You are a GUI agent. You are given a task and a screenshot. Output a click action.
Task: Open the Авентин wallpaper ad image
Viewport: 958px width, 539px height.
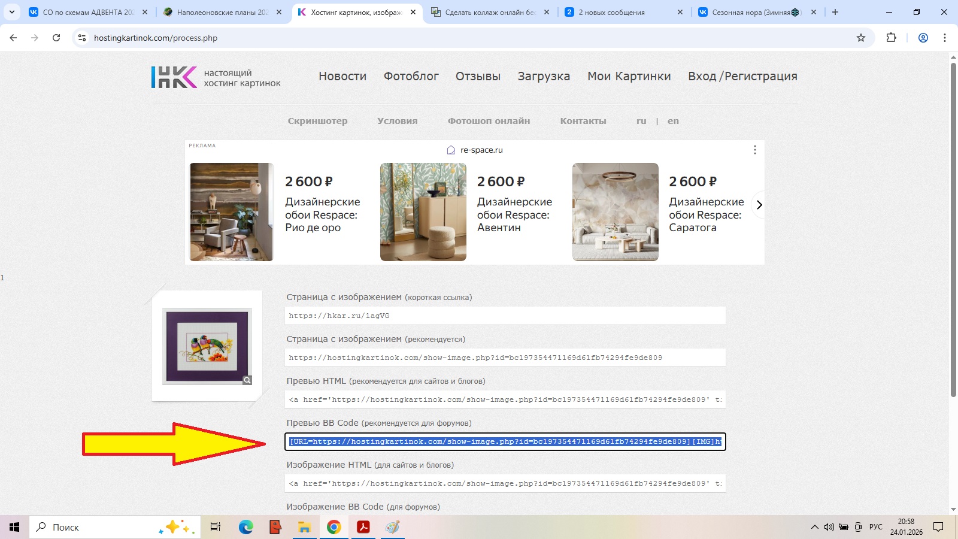coord(423,212)
